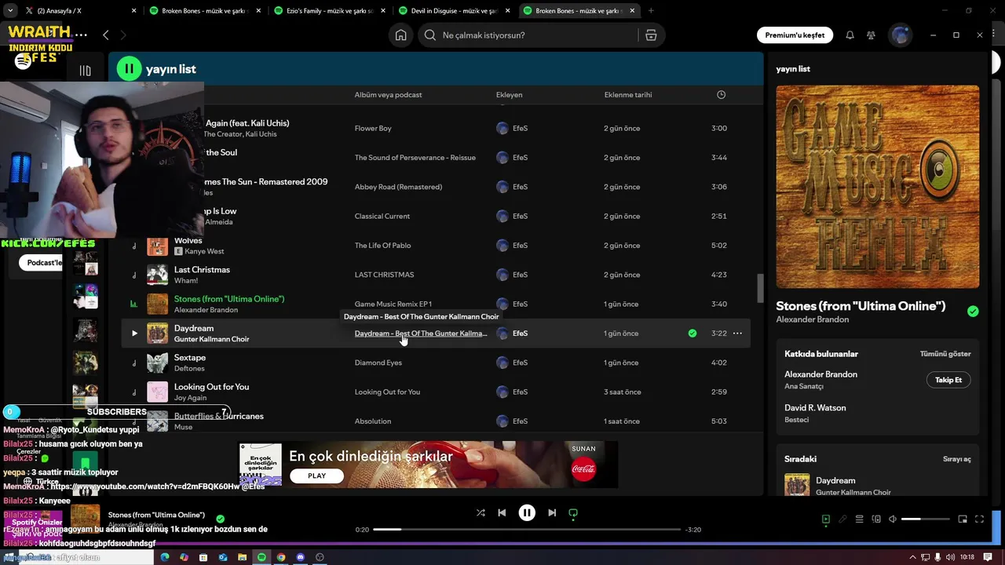Open Spotify icon in the taskbar

[x=261, y=557]
